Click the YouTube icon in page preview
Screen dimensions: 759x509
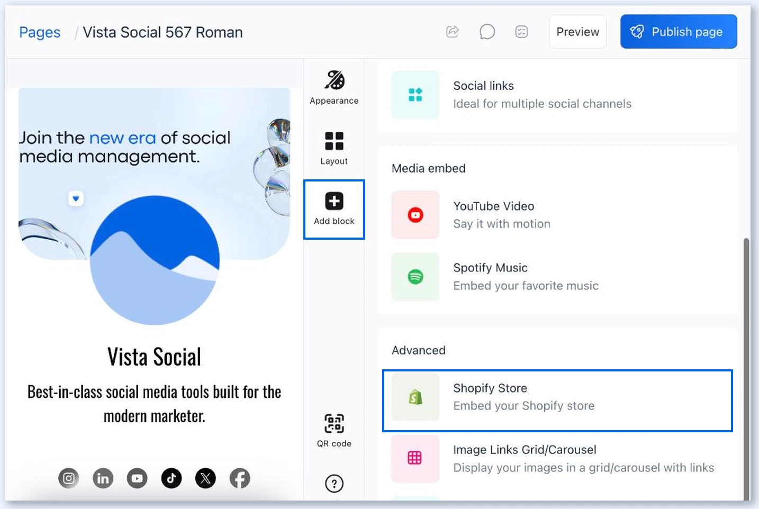pos(137,478)
